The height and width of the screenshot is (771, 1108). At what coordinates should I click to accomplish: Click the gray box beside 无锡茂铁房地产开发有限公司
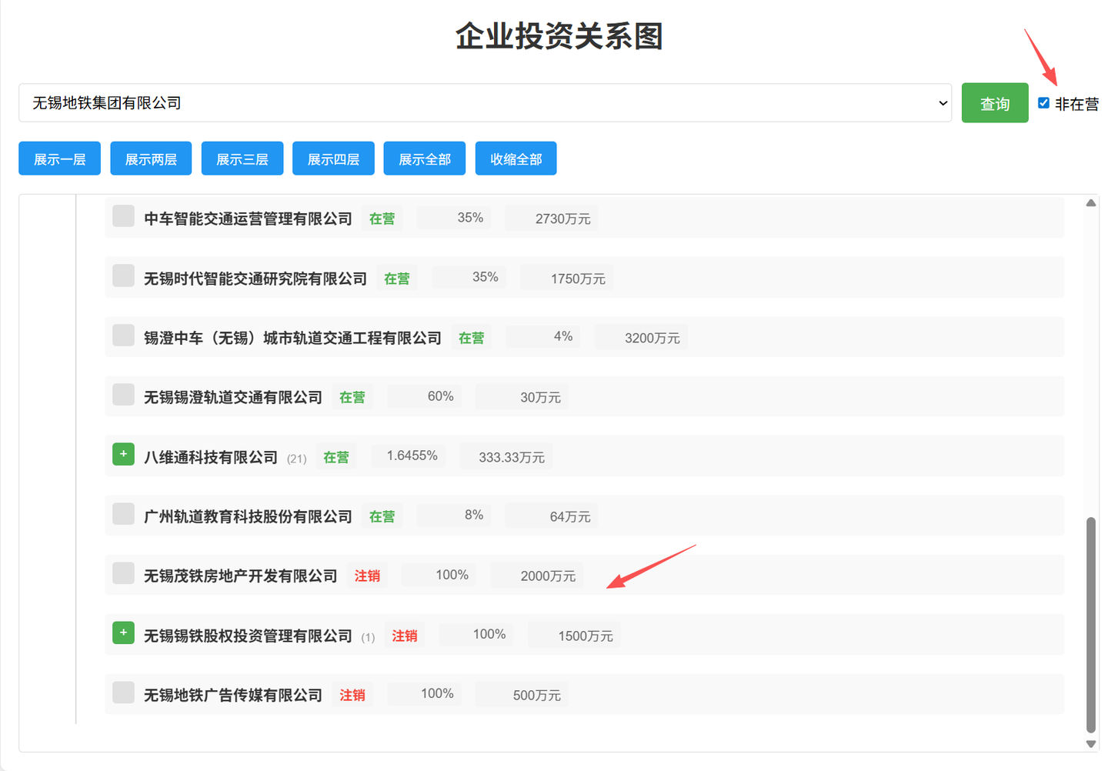(x=123, y=572)
